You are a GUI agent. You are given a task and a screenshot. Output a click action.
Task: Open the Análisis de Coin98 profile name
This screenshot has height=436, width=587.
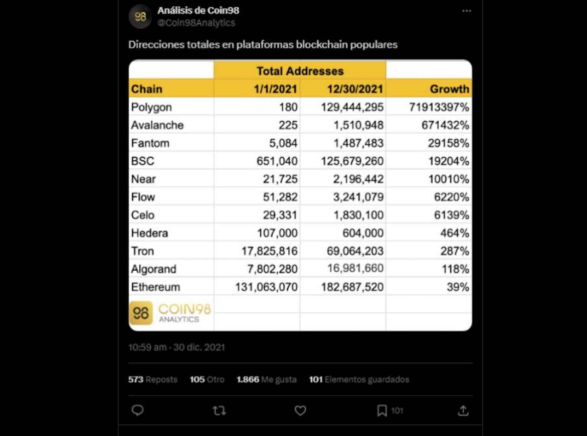point(198,10)
